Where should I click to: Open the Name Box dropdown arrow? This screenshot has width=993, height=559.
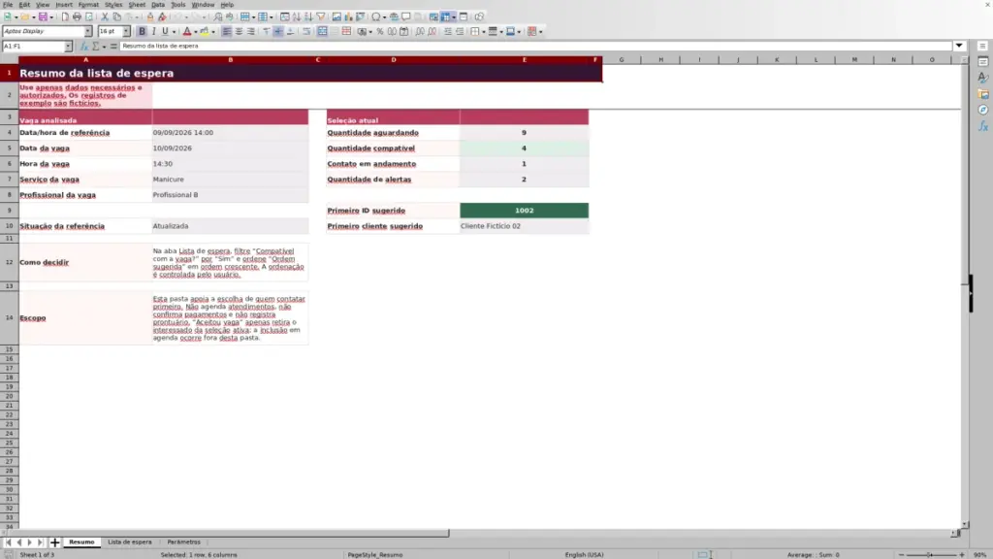[x=68, y=47]
